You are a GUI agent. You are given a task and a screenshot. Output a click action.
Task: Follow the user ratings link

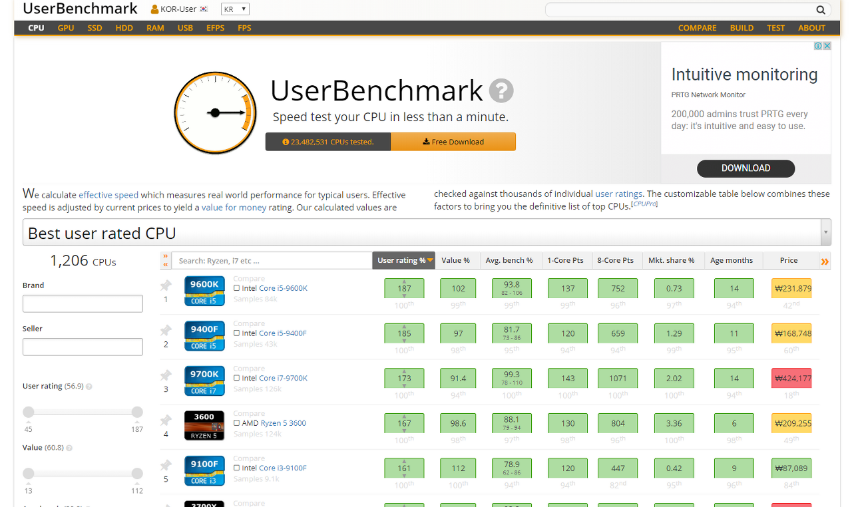618,194
